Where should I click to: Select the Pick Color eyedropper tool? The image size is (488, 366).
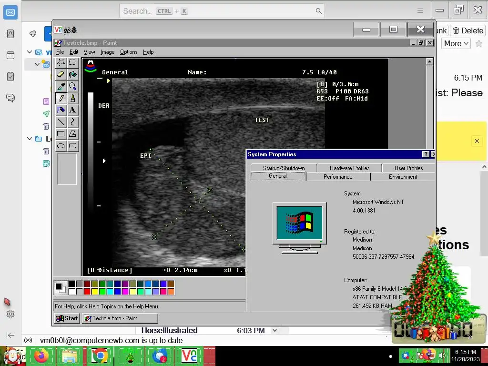[61, 86]
